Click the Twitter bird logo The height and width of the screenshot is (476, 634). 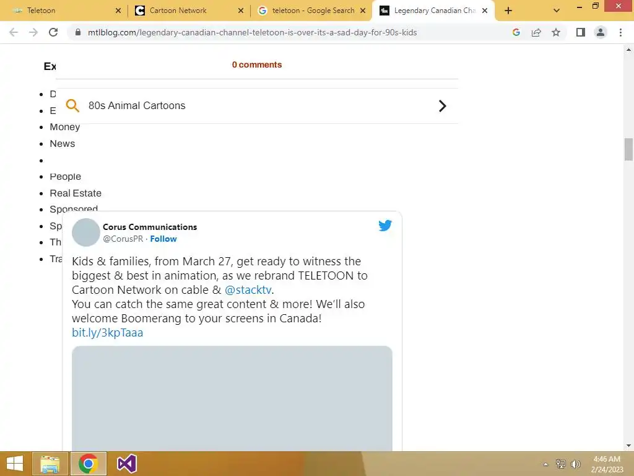(x=385, y=226)
